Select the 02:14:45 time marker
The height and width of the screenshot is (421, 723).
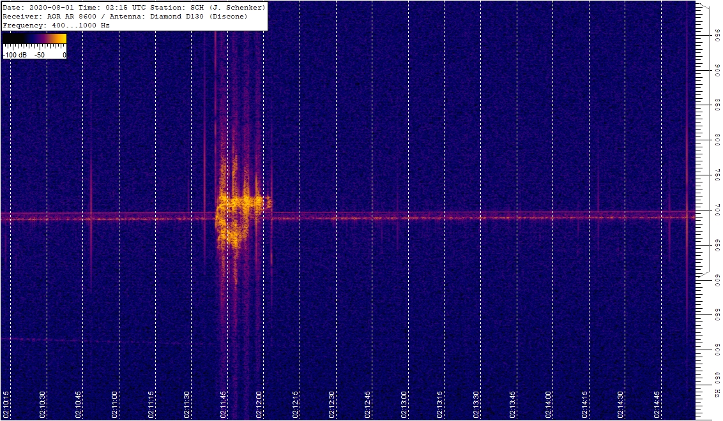pyautogui.click(x=657, y=404)
